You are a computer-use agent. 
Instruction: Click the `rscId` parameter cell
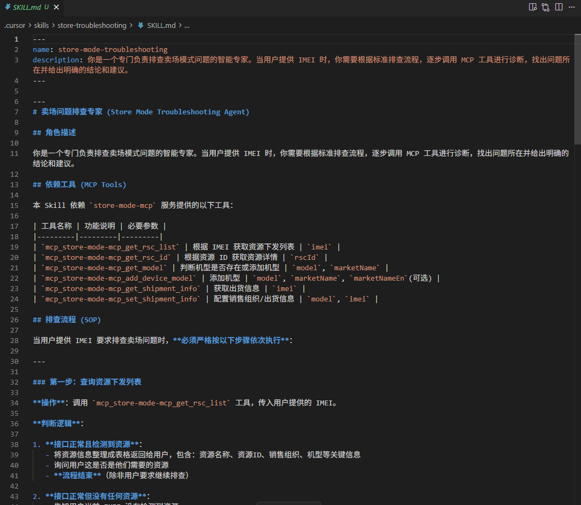point(304,257)
